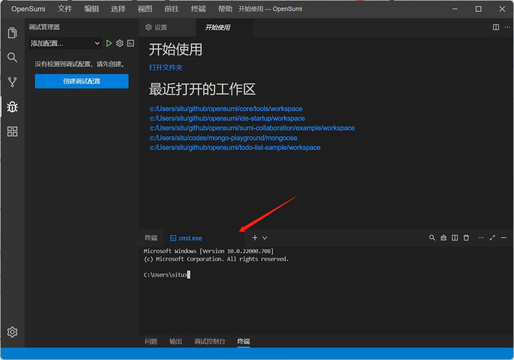Open the settings gear in the debug panel
514x360 pixels.
coord(120,43)
